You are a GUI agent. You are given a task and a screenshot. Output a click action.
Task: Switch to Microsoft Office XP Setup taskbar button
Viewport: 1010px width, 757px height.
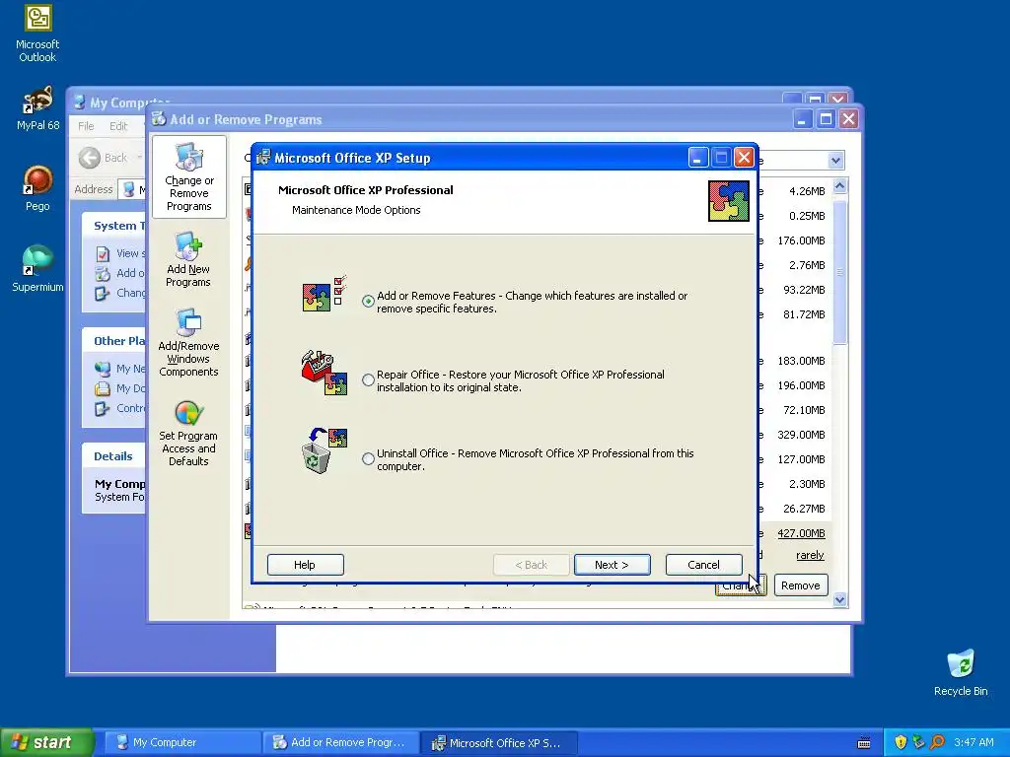[498, 743]
